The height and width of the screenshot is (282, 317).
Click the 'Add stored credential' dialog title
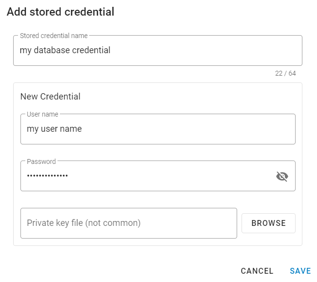click(x=60, y=12)
